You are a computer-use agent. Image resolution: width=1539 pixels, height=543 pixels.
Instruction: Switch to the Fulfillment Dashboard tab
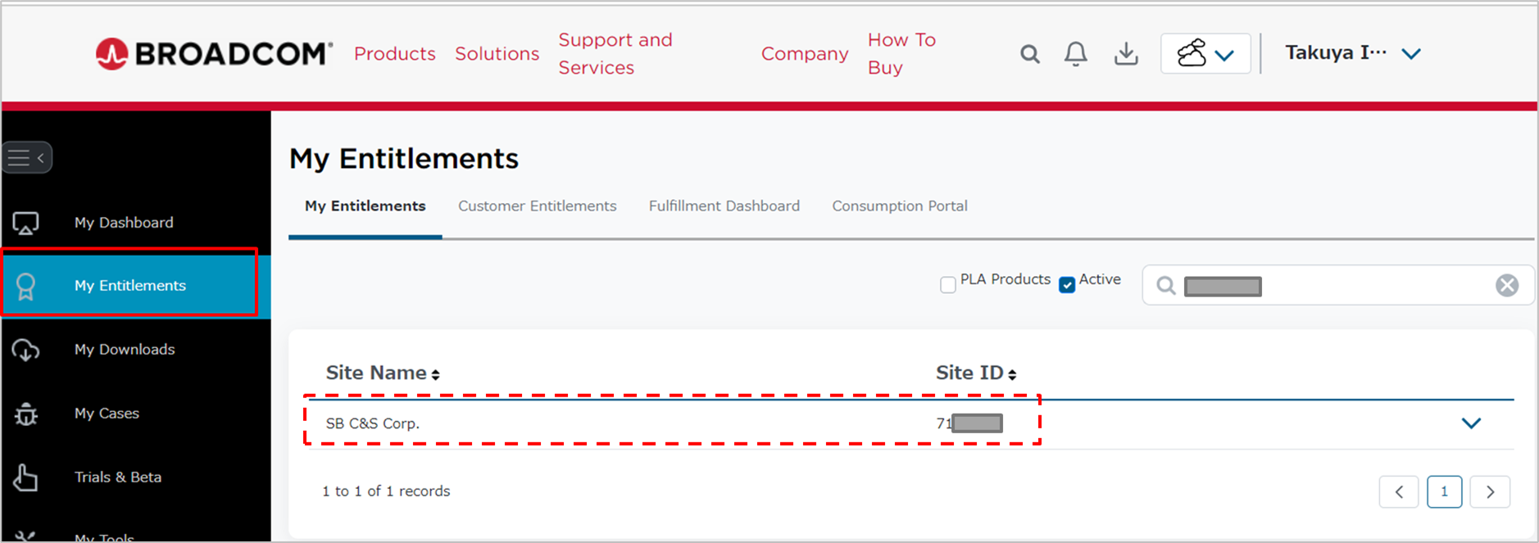click(724, 206)
